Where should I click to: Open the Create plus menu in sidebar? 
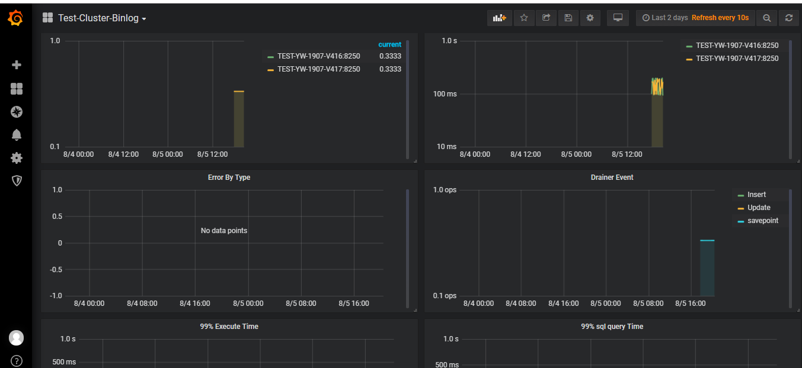pos(17,65)
